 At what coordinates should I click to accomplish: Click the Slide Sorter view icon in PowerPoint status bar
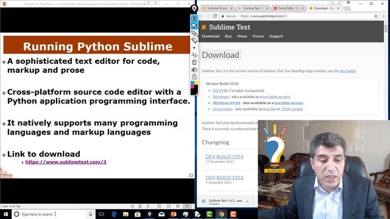point(169,206)
